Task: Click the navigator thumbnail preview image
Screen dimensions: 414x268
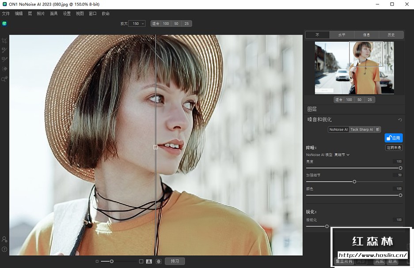Action: click(354, 68)
